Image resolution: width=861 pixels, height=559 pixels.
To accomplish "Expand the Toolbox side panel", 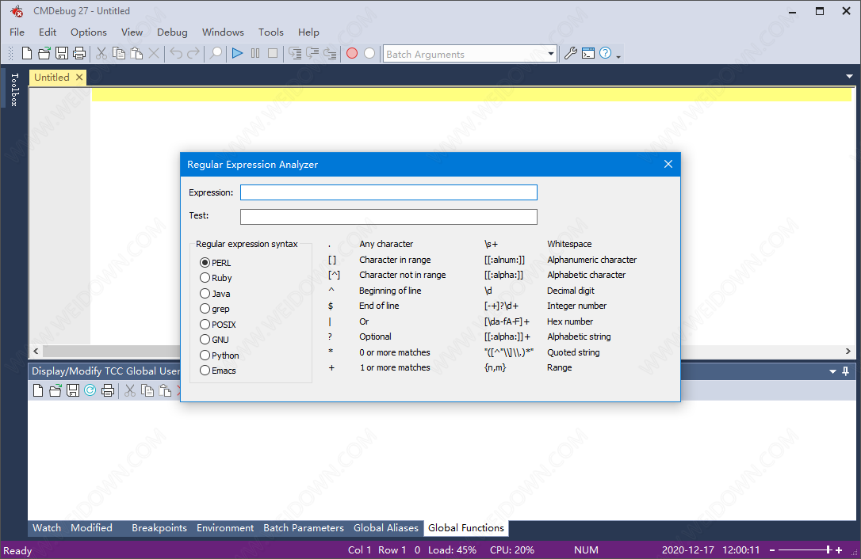I will tap(14, 89).
